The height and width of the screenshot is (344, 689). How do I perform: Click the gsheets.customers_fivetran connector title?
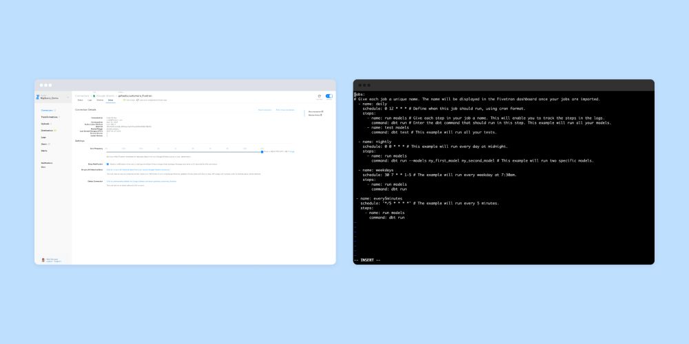click(135, 96)
